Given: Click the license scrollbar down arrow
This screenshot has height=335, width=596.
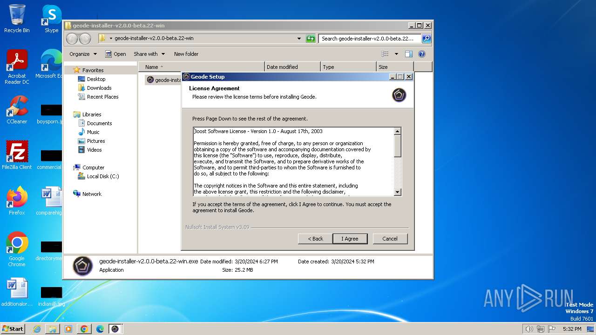Looking at the screenshot, I should point(397,192).
